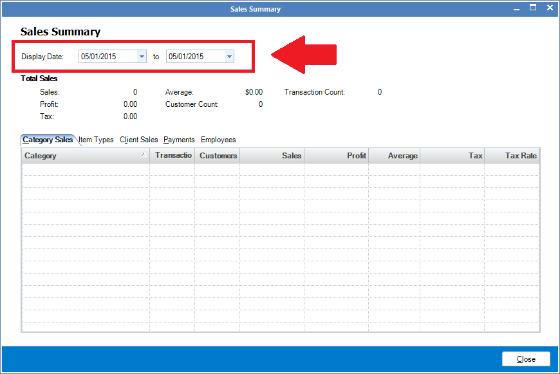The height and width of the screenshot is (374, 560).
Task: Click the end date text field
Action: point(194,57)
